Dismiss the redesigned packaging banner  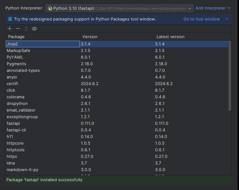click(227, 19)
